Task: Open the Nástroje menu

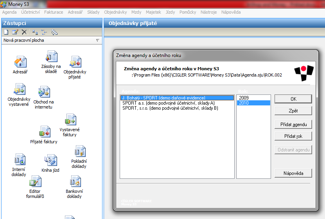Action: [208, 12]
